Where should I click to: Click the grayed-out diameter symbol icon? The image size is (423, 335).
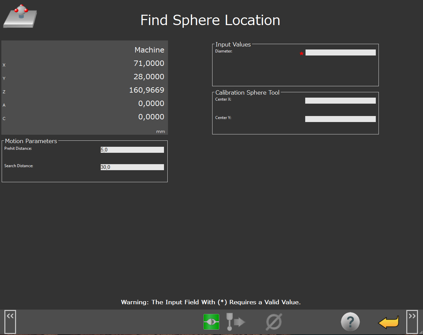pos(274,322)
